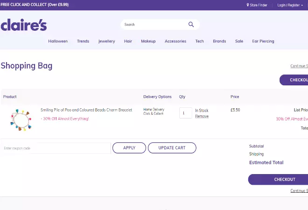Click the Subtotal label
The image size is (308, 210).
(x=256, y=146)
